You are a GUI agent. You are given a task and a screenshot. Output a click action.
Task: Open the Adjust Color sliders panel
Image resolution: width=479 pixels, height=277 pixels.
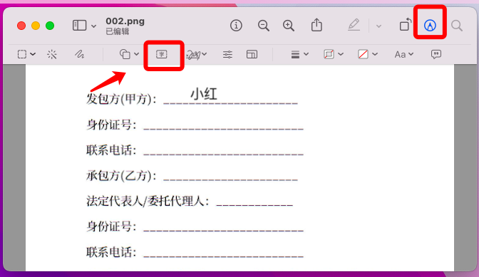227,54
